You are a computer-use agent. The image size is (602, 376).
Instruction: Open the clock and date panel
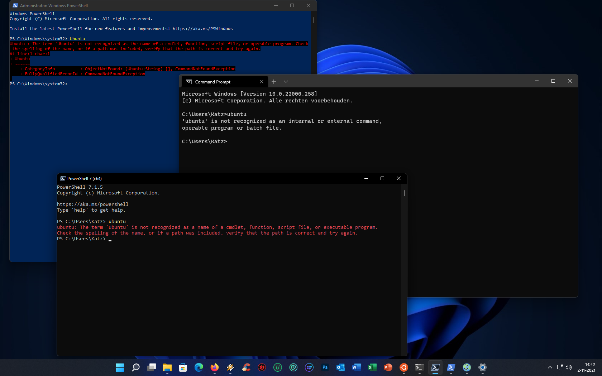586,367
